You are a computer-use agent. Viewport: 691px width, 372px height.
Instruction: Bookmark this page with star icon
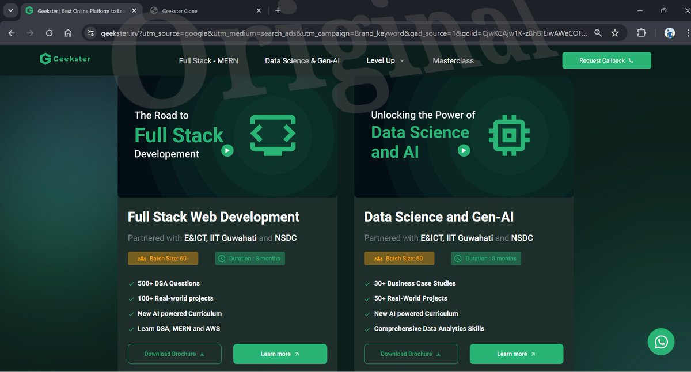[x=615, y=33]
